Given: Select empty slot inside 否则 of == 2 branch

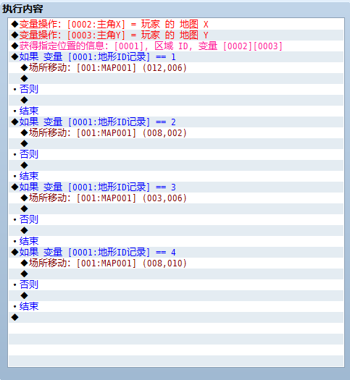Looking at the screenshot, I should coord(176,165).
